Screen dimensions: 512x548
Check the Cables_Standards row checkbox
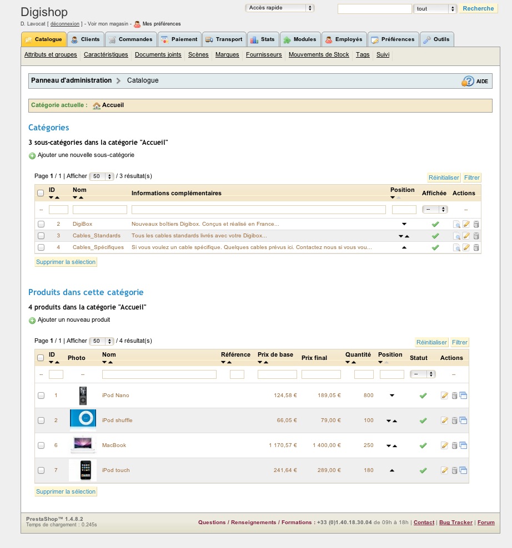pyautogui.click(x=41, y=236)
